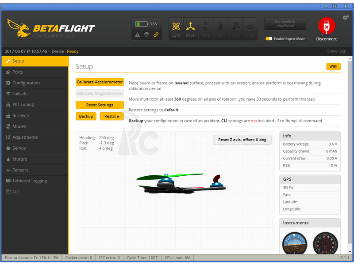Screen dimensions: 354x265
Task: Click the Restore button
Action: click(x=112, y=116)
